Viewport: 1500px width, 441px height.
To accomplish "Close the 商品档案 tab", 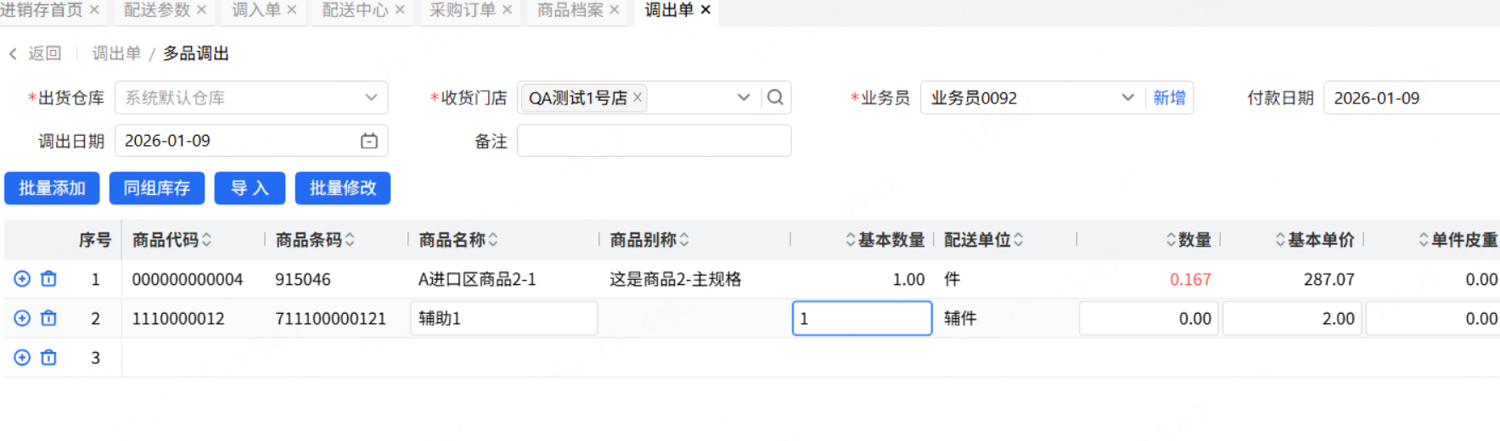I will [615, 10].
